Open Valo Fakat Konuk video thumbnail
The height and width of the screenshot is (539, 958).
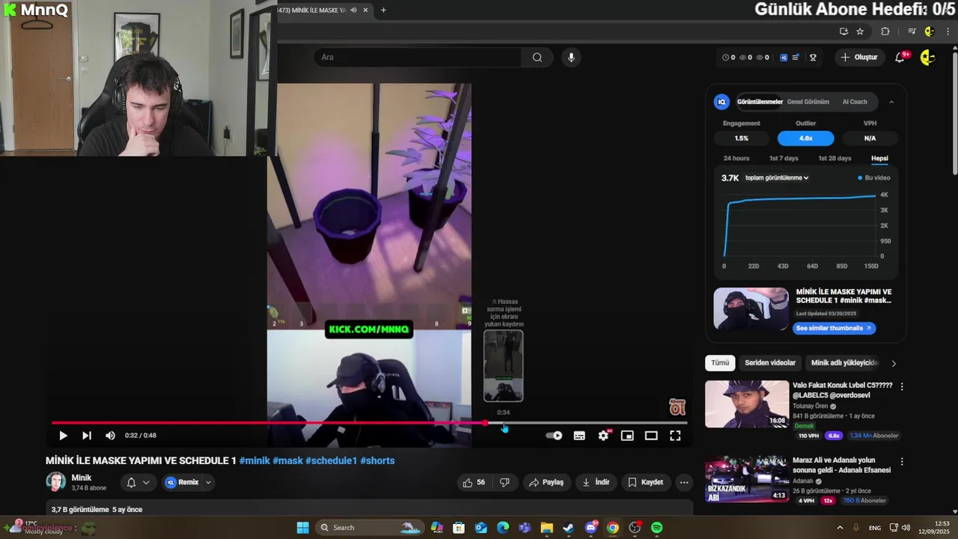click(x=747, y=404)
